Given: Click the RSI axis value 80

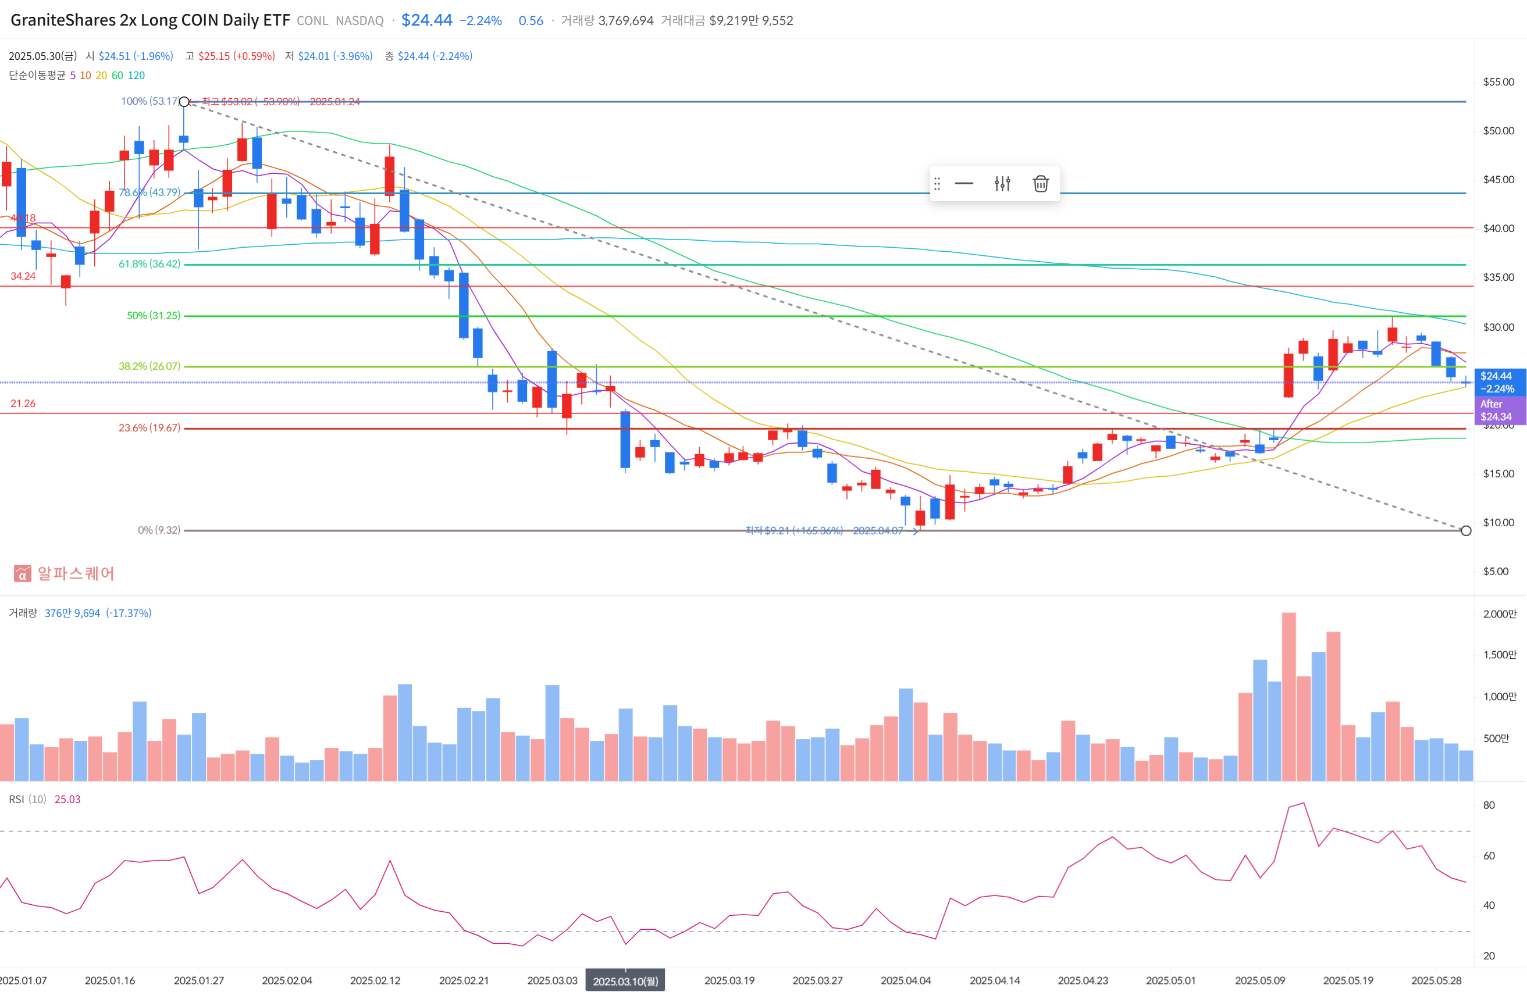Looking at the screenshot, I should [x=1489, y=805].
